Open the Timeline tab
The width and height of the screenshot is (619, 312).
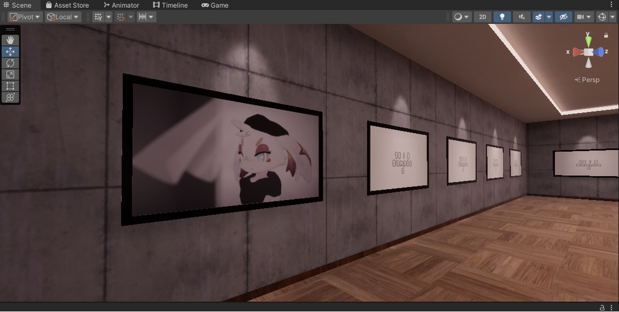click(170, 5)
